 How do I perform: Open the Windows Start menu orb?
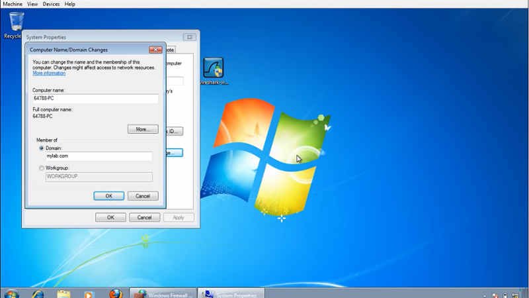point(11,294)
